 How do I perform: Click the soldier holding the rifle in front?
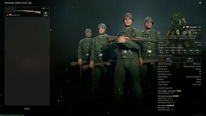127,57
